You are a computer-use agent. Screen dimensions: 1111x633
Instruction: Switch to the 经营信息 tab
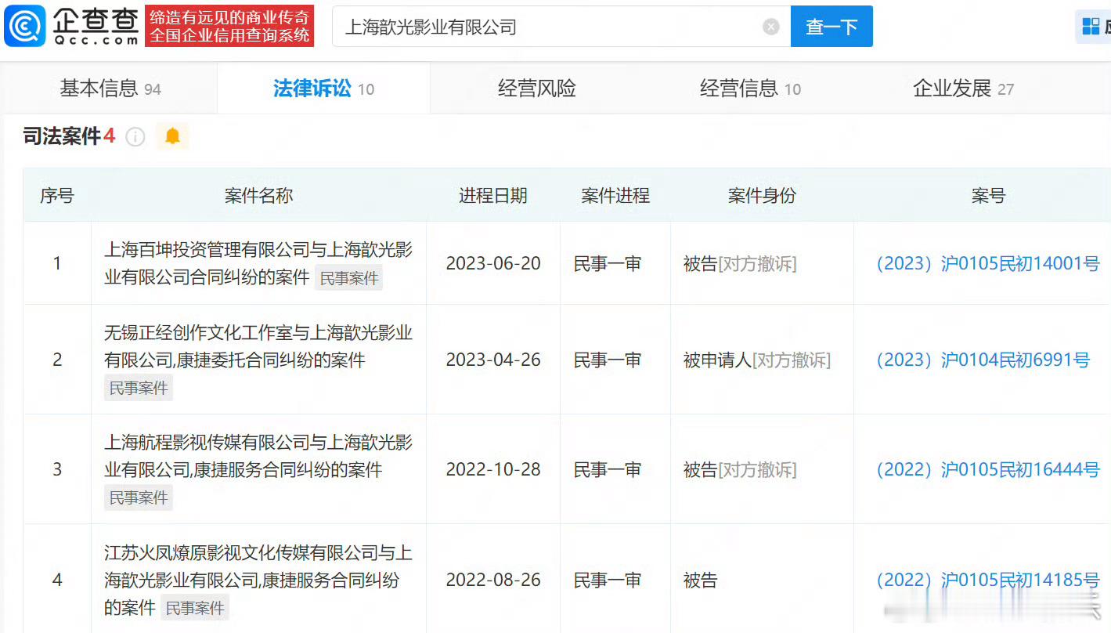point(750,89)
